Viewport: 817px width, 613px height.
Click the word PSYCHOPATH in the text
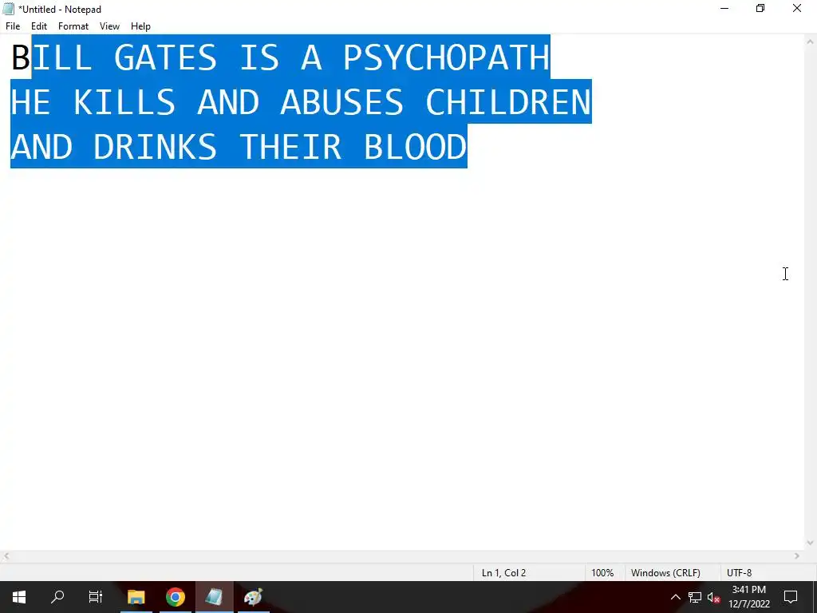tap(446, 57)
